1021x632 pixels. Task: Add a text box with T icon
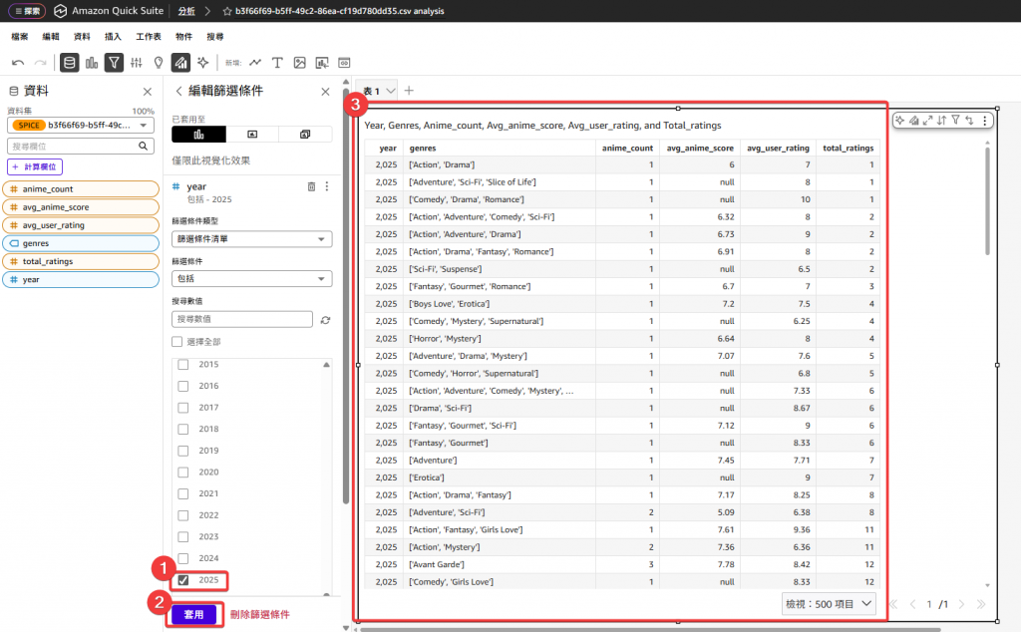pos(277,63)
